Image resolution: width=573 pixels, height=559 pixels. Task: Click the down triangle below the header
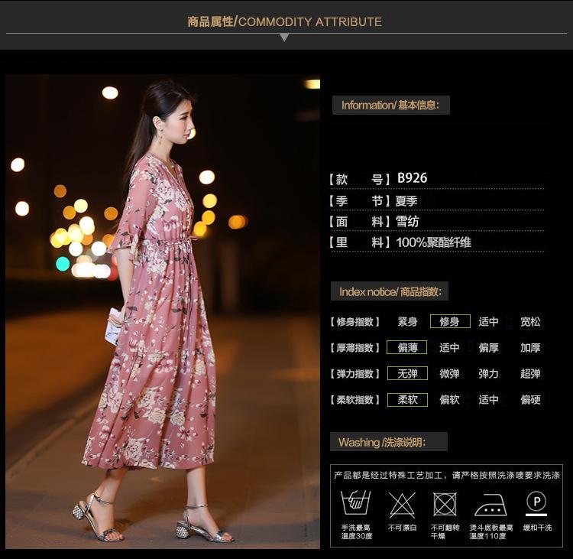284,37
